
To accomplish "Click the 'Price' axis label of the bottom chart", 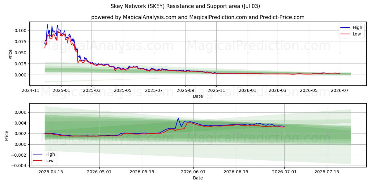I will (x=7, y=136).
